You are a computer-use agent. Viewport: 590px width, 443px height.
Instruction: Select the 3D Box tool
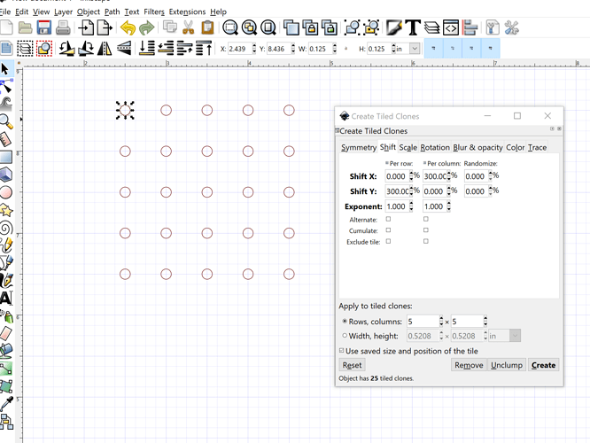(6, 175)
